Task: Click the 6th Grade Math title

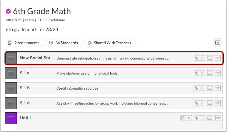Action: pyautogui.click(x=42, y=11)
